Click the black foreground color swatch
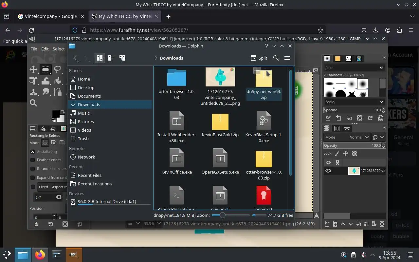The image size is (419, 262). click(x=55, y=114)
